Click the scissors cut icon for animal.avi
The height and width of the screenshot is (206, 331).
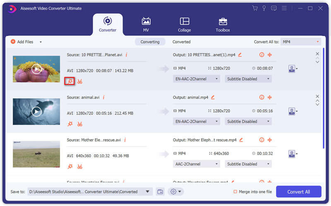pos(80,124)
